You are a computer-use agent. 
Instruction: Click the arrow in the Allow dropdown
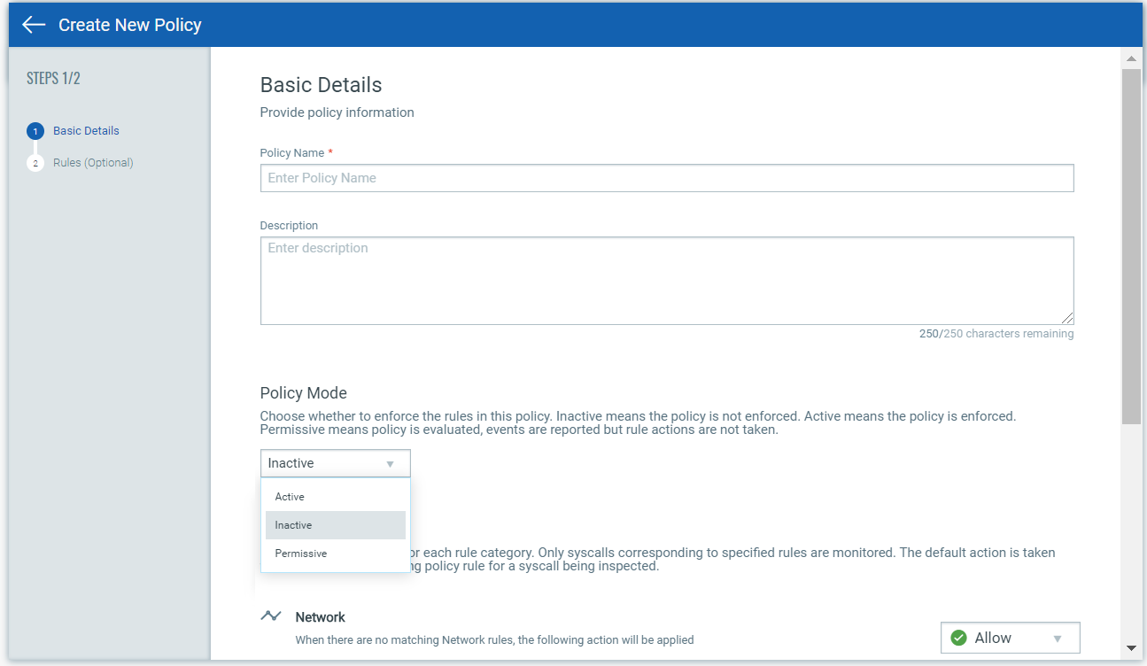1058,639
